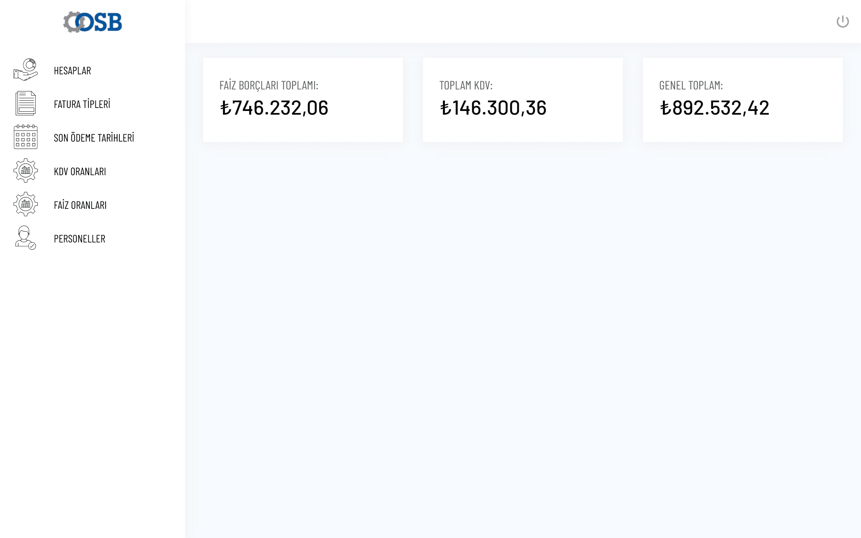The height and width of the screenshot is (538, 861).
Task: Click the Hesaplar hand-with-chart icon
Action: pyautogui.click(x=26, y=70)
